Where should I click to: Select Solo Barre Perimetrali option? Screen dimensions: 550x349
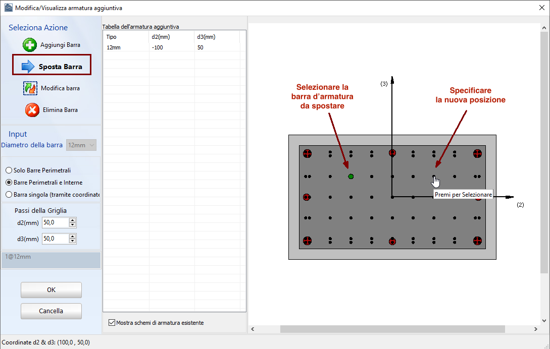[9, 170]
